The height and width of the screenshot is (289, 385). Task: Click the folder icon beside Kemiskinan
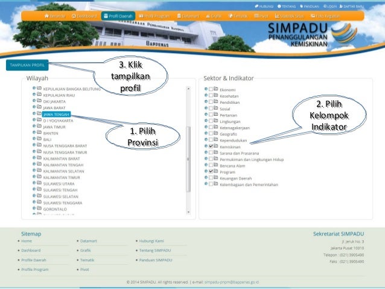tap(216, 146)
